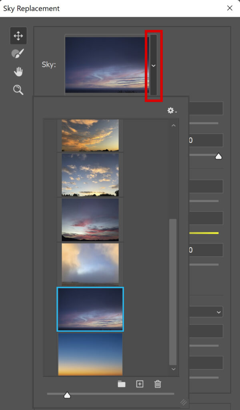This screenshot has height=410, width=240.
Task: Click the preset panel resize grip
Action: tap(184, 402)
